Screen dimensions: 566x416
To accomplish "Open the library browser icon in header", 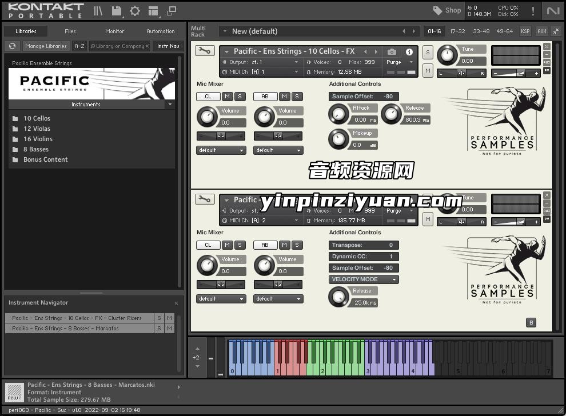I will click(x=98, y=11).
